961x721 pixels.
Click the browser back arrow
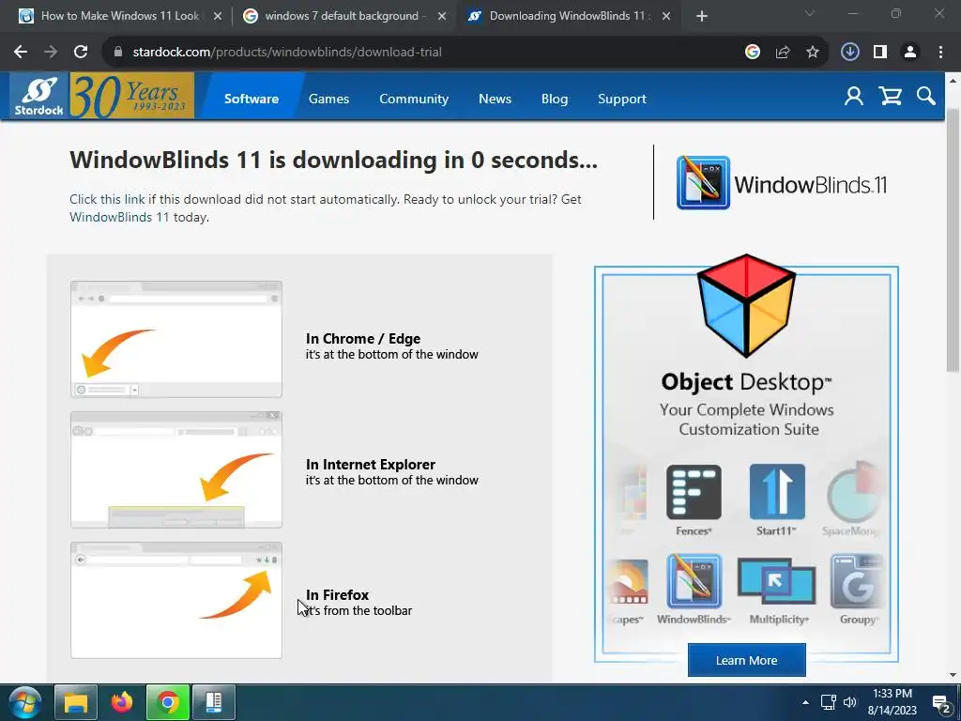point(21,53)
